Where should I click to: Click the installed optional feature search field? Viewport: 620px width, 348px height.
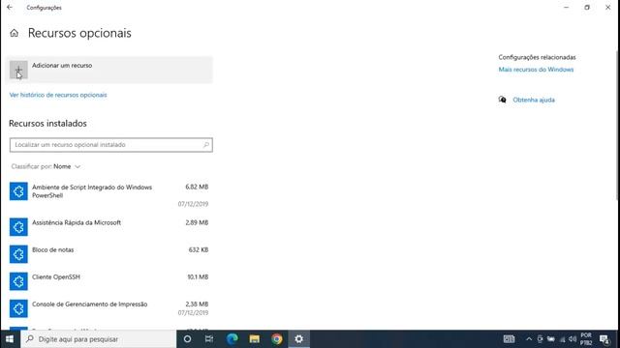coord(111,145)
